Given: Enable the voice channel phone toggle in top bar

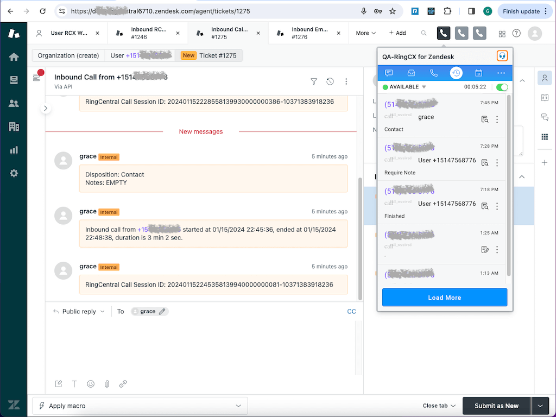Looking at the screenshot, I should point(443,33).
